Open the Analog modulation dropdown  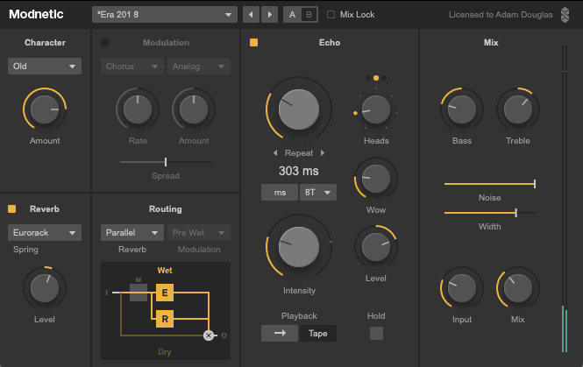click(x=198, y=66)
